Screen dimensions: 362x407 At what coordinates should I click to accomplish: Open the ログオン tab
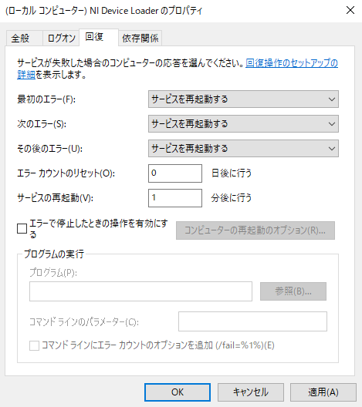click(x=61, y=39)
